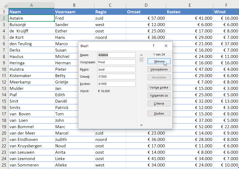Click the Volgende zoeken button
The image size is (239, 169).
[x=159, y=95]
